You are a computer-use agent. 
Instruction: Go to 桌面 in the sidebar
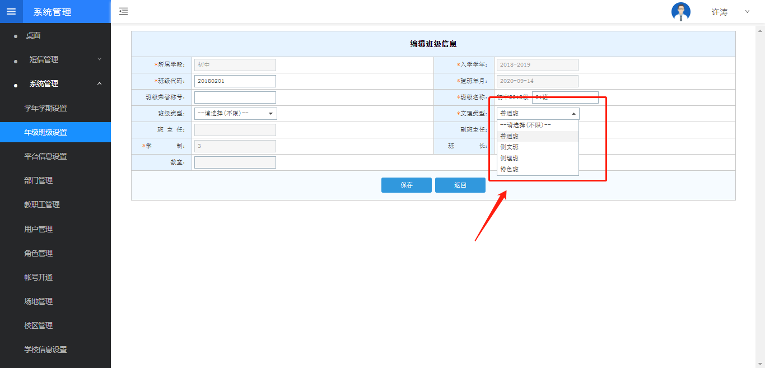tap(33, 35)
